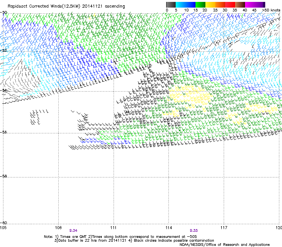Image resolution: width=282 pixels, height=247 pixels.
Task: Click the brown 35-40 knots legend segment
Action: click(x=240, y=5)
